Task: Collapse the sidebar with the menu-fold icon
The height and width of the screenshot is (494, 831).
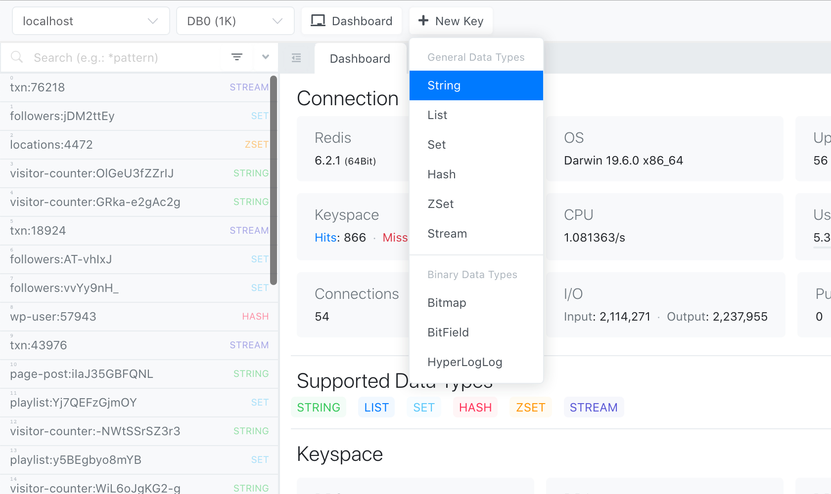Action: [x=296, y=58]
